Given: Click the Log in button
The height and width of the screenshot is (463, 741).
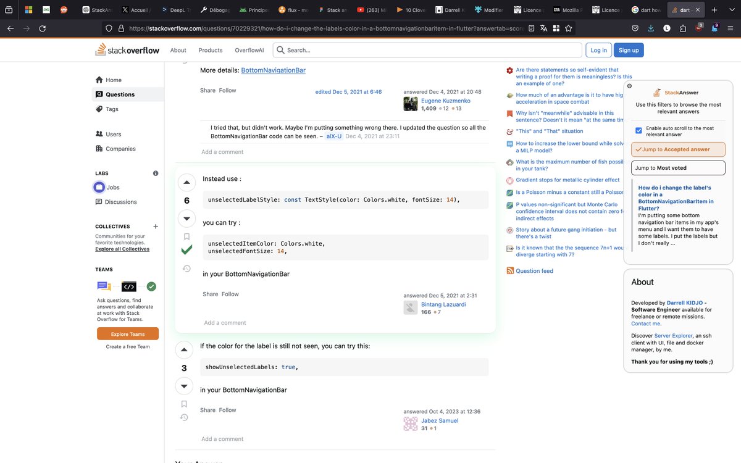Looking at the screenshot, I should 599,50.
